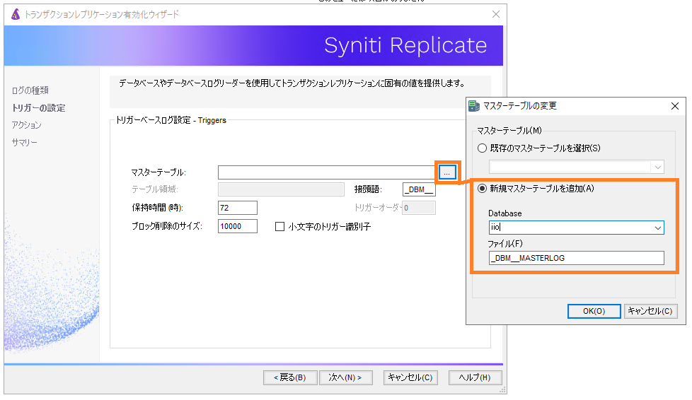
Task: Click wizard キャンセル(C) button
Action: tap(410, 377)
